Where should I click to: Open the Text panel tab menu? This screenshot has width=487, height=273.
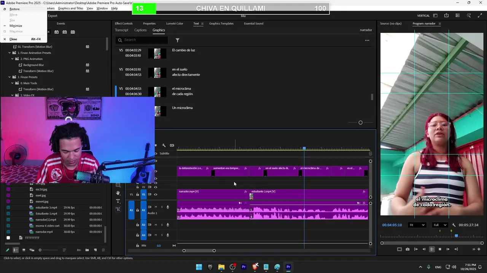click(x=202, y=24)
